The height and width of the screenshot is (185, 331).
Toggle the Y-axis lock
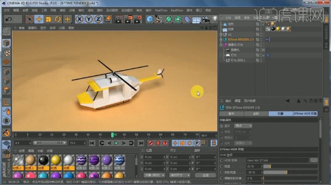tap(89, 19)
